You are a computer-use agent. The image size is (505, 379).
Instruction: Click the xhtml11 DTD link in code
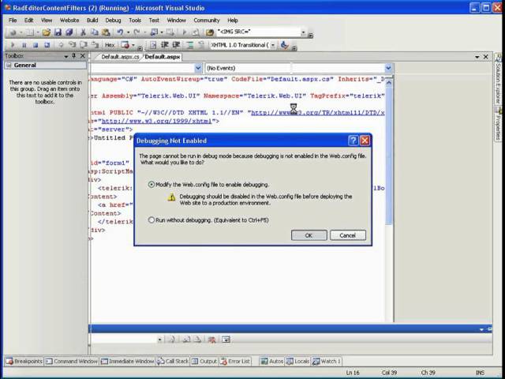[317, 113]
